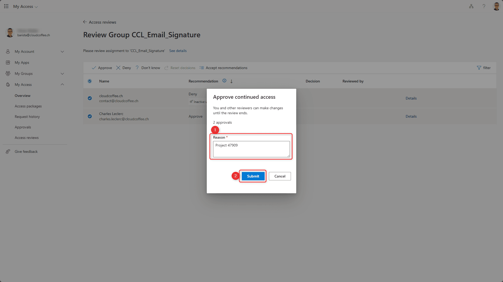Toggle the select-all checkbox in header
This screenshot has height=282, width=503.
(x=90, y=81)
